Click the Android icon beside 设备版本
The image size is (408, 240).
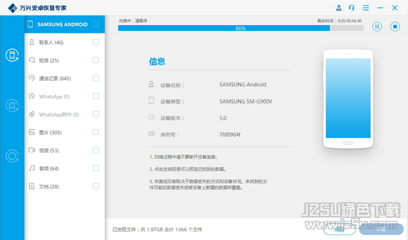(x=151, y=117)
